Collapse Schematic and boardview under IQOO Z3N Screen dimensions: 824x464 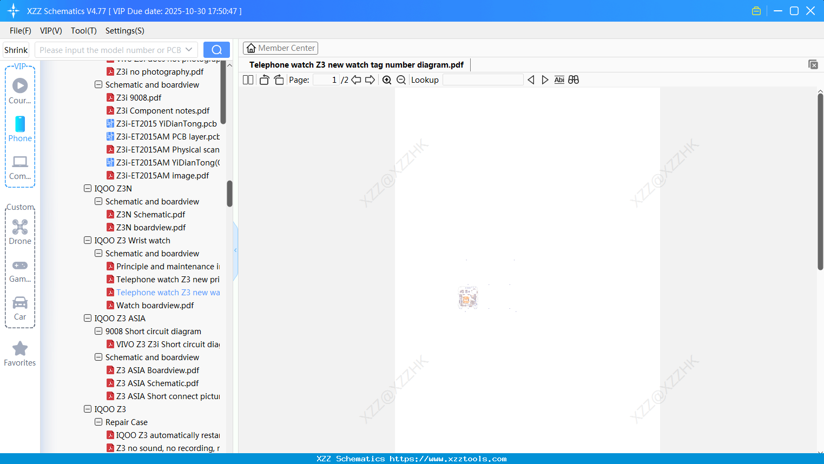pyautogui.click(x=98, y=202)
